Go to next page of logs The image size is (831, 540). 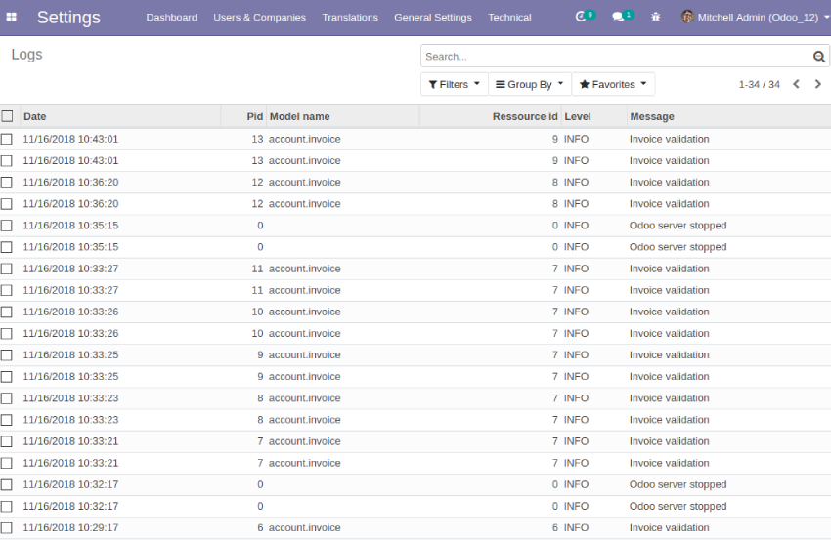tap(816, 85)
